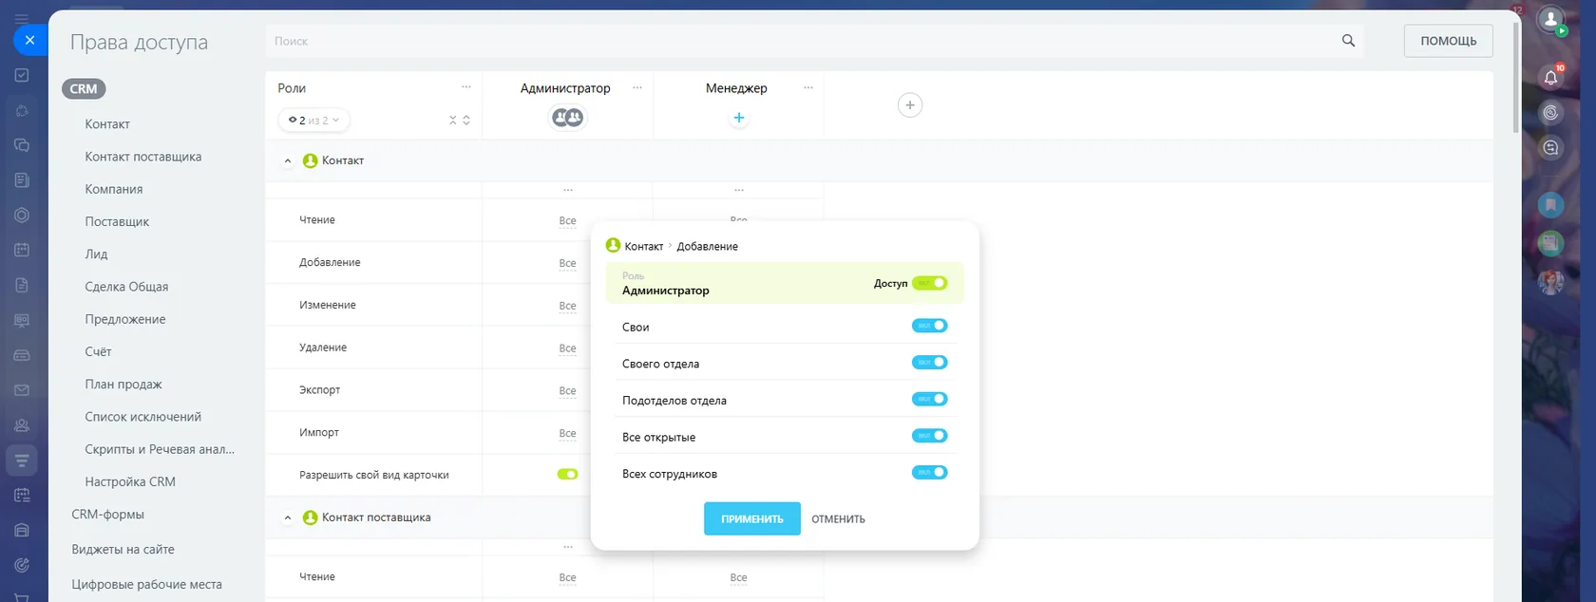Expand all sections with the outward arrows icon
The image size is (1596, 602).
point(466,121)
